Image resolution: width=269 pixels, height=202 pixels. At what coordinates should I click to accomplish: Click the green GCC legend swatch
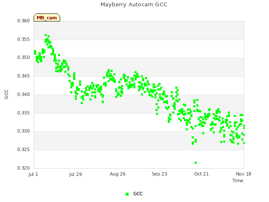127,194
